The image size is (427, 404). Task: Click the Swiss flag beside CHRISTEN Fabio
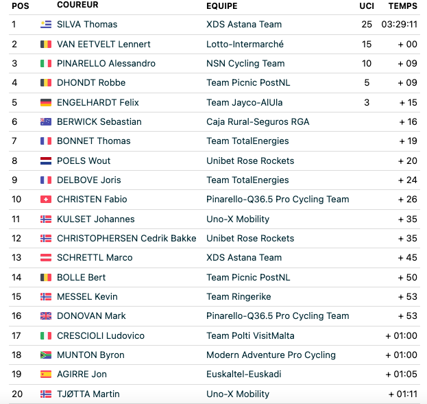coord(46,200)
